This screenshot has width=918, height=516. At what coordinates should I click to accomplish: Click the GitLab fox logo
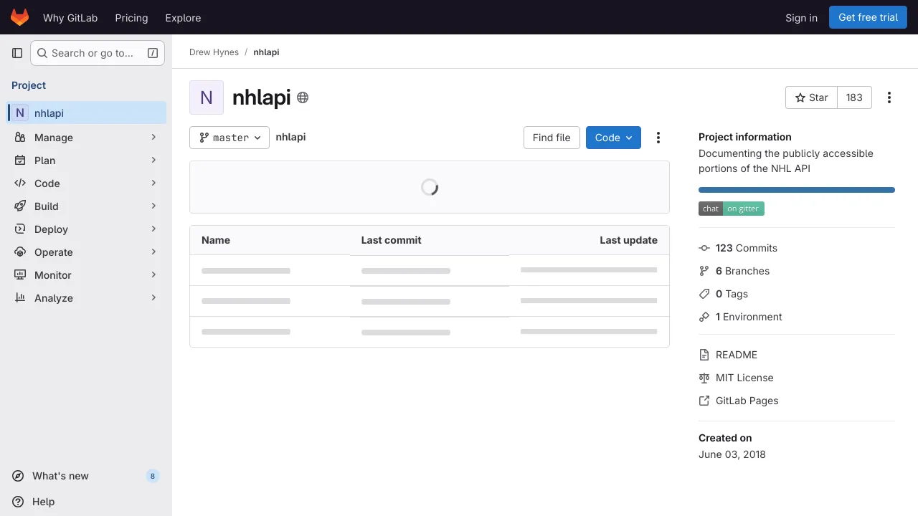click(x=19, y=17)
